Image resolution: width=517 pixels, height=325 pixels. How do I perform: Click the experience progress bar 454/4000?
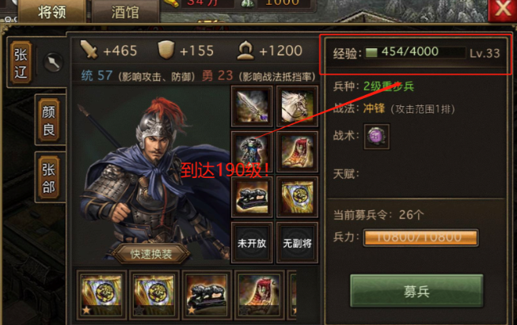(415, 52)
